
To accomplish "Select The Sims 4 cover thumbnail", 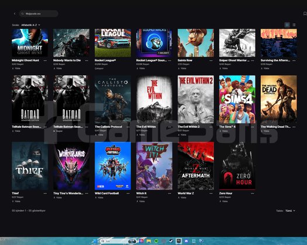I will pos(237,99).
